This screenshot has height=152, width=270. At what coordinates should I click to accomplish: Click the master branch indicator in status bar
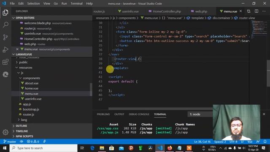[x=10, y=141]
